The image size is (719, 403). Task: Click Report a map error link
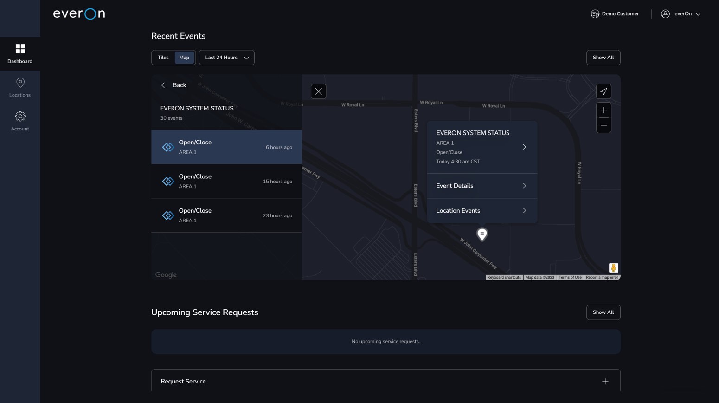pyautogui.click(x=602, y=278)
